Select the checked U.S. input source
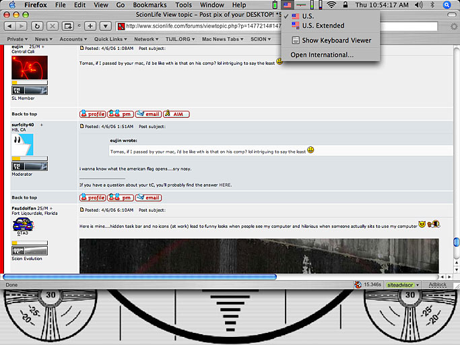This screenshot has width=460, height=345. 307,15
